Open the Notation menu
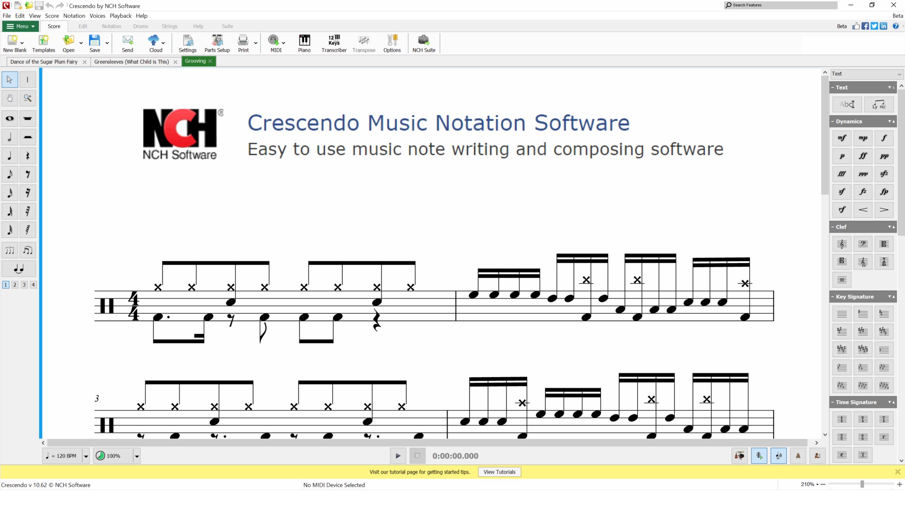This screenshot has width=905, height=509. [x=74, y=16]
